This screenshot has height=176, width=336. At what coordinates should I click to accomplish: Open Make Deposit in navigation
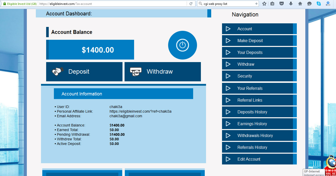(x=250, y=41)
